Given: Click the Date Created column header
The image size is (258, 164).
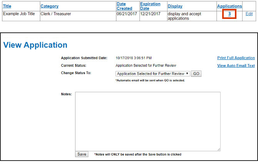Looking at the screenshot, I should pyautogui.click(x=124, y=6).
